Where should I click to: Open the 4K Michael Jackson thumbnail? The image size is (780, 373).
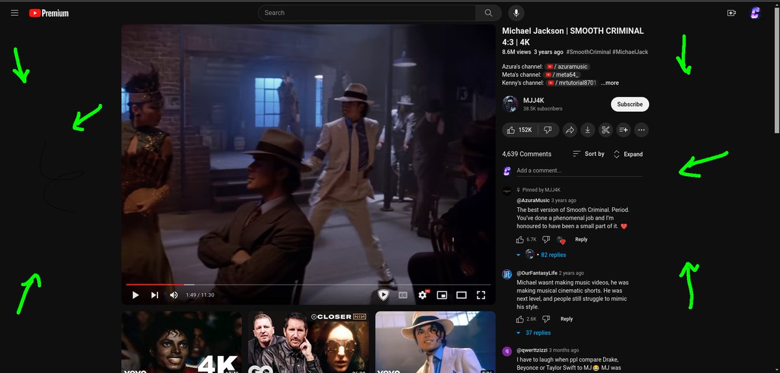point(181,342)
